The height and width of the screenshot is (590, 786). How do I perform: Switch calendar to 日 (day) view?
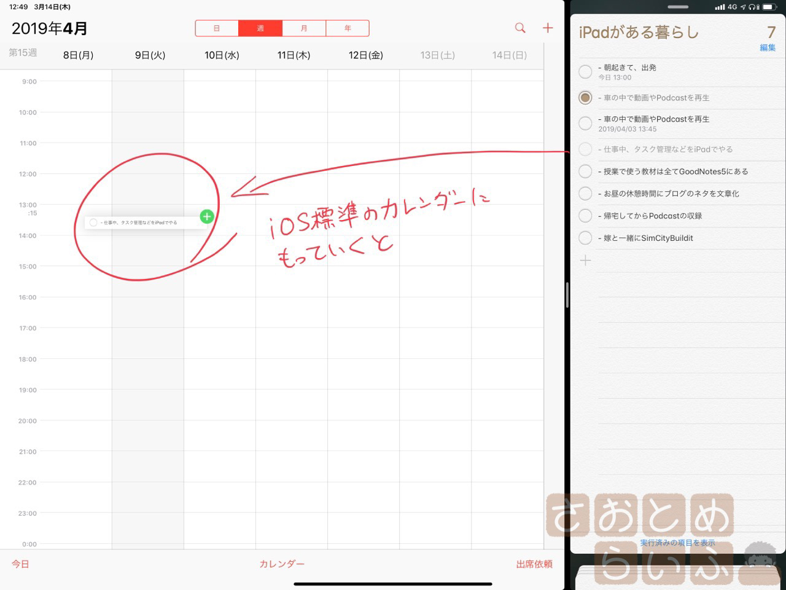(217, 28)
